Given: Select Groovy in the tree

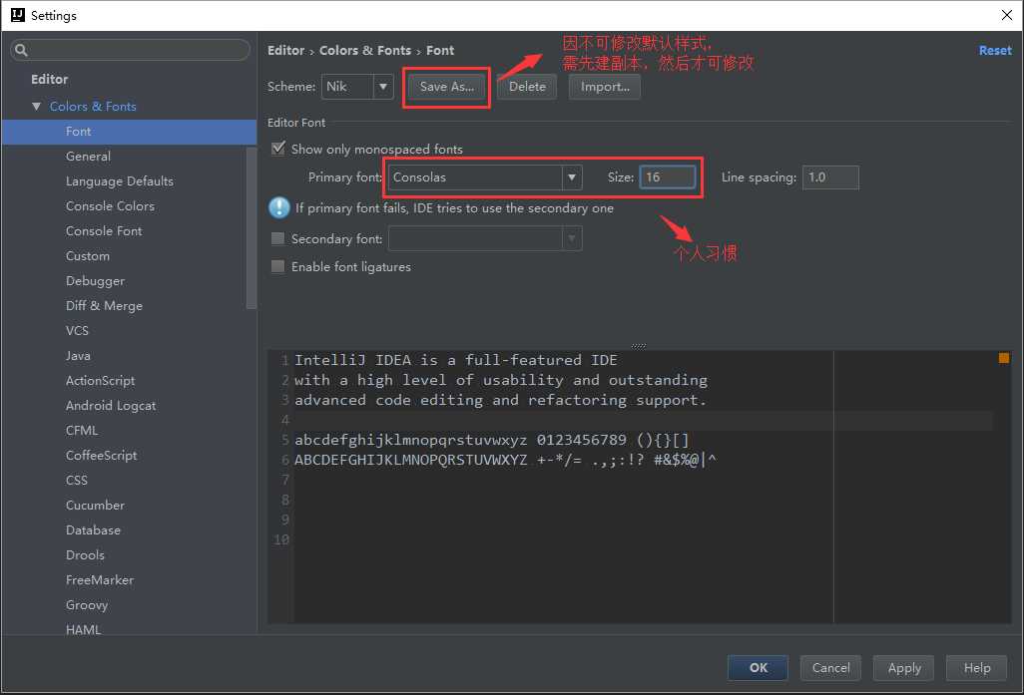Looking at the screenshot, I should [86, 605].
